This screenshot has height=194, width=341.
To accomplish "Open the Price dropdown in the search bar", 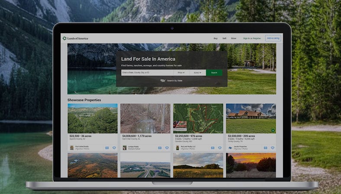I will pyautogui.click(x=181, y=73).
